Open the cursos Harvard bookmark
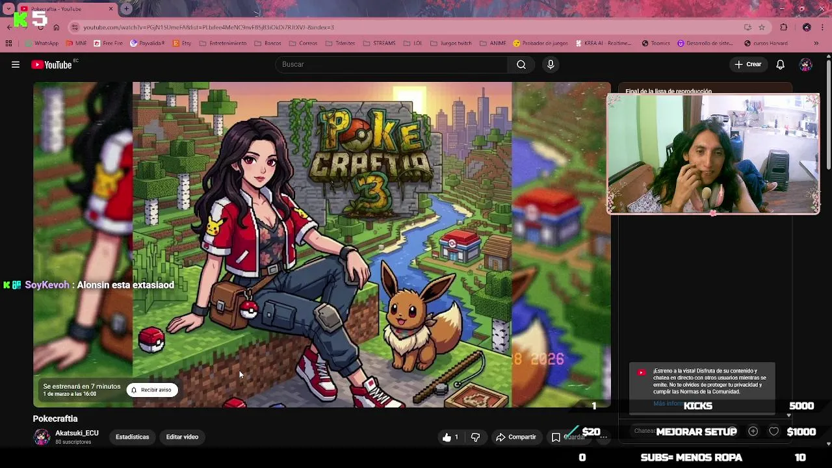832x468 pixels. click(x=766, y=44)
